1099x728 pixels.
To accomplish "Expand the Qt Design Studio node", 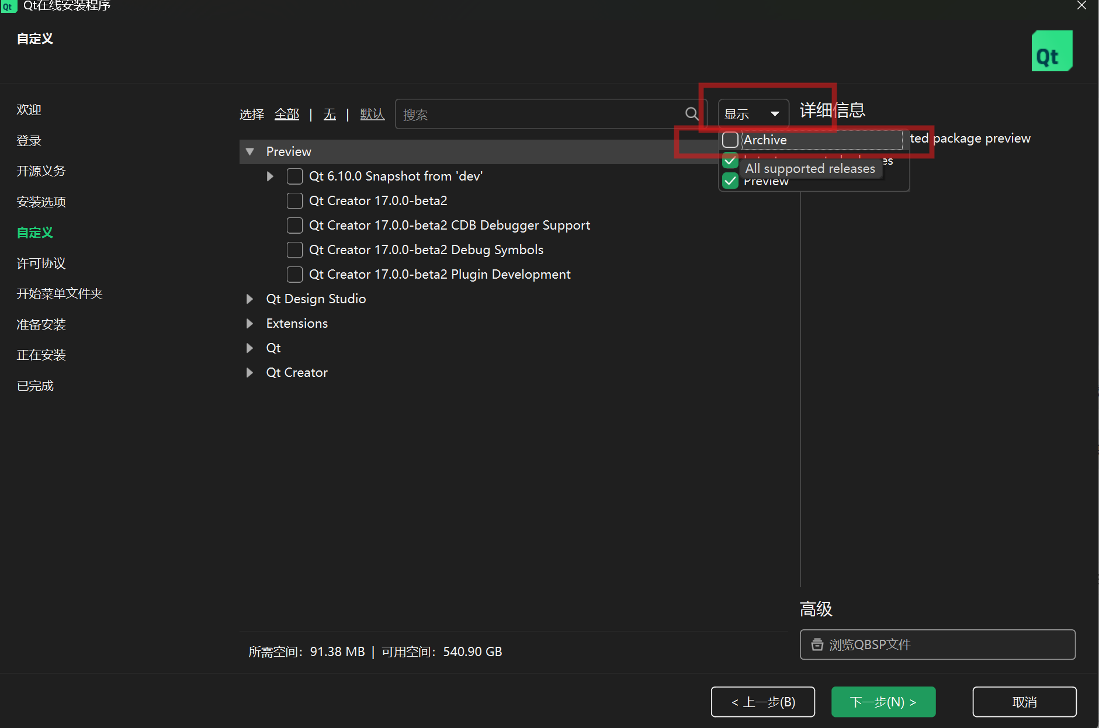I will [250, 299].
